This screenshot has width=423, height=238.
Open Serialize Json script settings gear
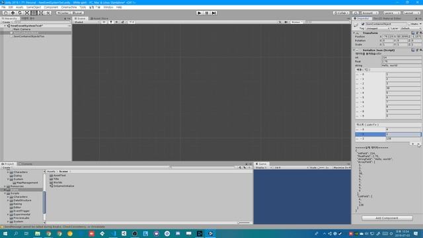[420, 50]
